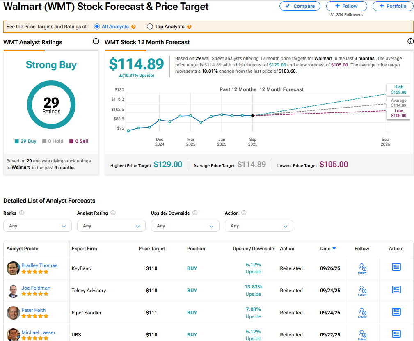The height and width of the screenshot is (341, 414).
Task: Add WMT to Portfolio button
Action: point(393,6)
